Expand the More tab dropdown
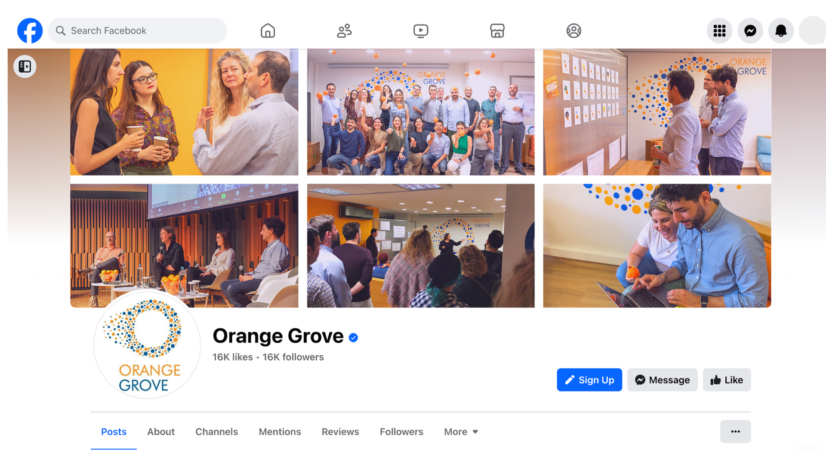The width and height of the screenshot is (826, 464). click(x=461, y=432)
